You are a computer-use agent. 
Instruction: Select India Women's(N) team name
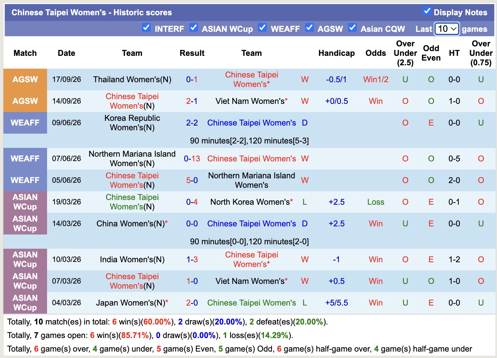[132, 260]
